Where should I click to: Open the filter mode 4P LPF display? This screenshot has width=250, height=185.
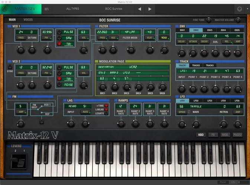130,32
